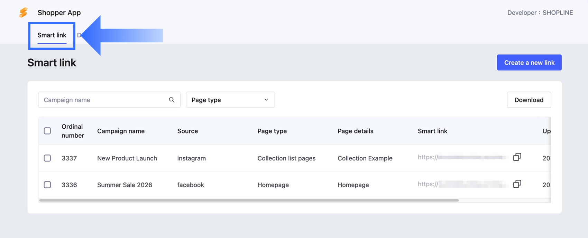Click the Shopper App title text
Screen dimensions: 588x238
coord(59,13)
